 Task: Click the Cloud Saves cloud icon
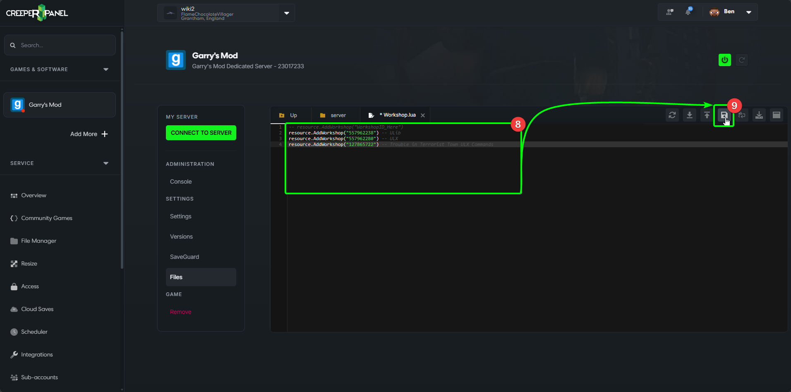coord(14,309)
